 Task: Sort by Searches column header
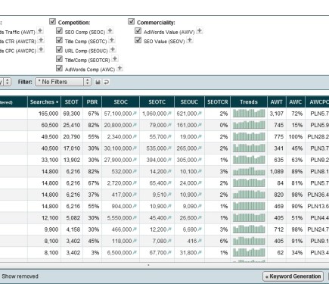pyautogui.click(x=44, y=102)
